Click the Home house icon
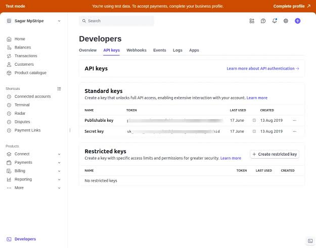Image resolution: width=316 pixels, height=248 pixels. coord(9,39)
